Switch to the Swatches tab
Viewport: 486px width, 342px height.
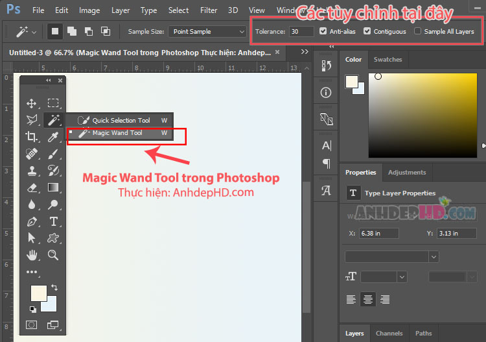point(388,59)
